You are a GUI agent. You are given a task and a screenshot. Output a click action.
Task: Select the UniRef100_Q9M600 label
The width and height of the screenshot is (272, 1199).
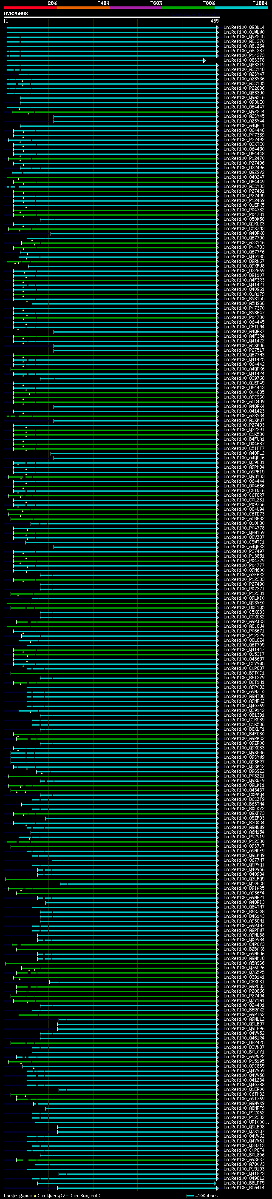244,570
